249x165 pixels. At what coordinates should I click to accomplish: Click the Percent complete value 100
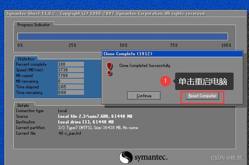tap(71, 64)
